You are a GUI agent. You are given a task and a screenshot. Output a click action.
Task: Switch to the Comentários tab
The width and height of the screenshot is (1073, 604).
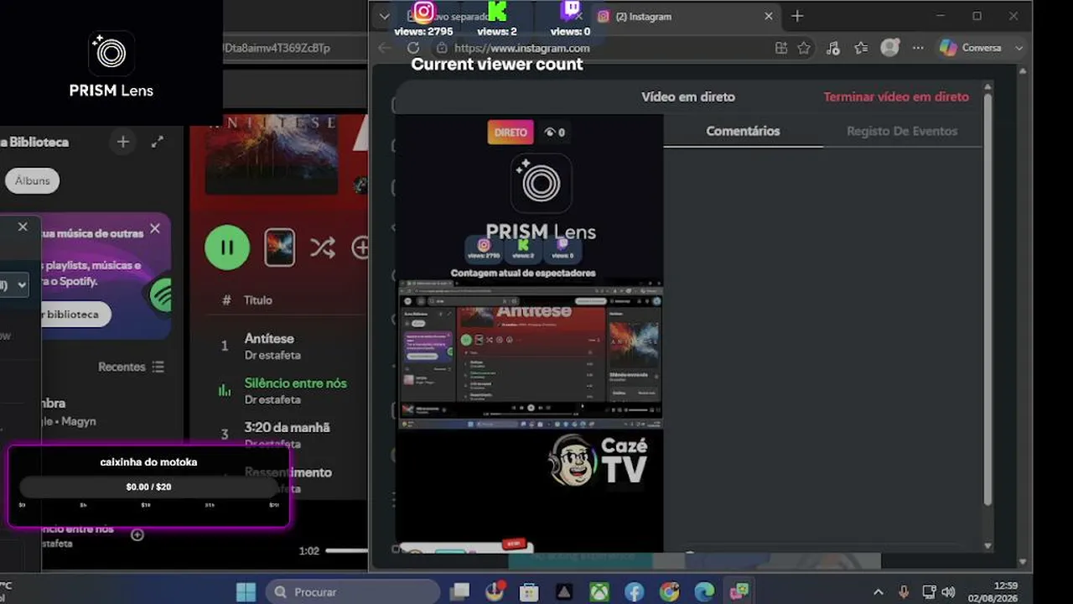pos(743,131)
